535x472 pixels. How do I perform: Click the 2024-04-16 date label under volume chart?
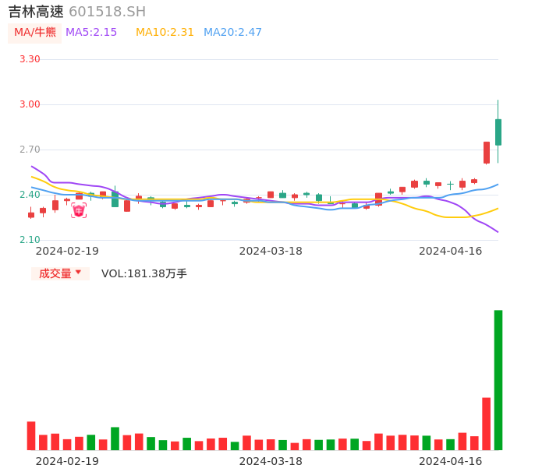451,461
